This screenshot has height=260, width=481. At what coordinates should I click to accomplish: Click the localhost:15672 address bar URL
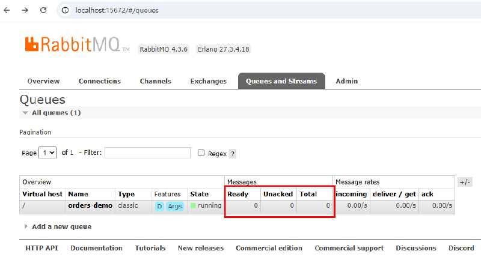[117, 10]
